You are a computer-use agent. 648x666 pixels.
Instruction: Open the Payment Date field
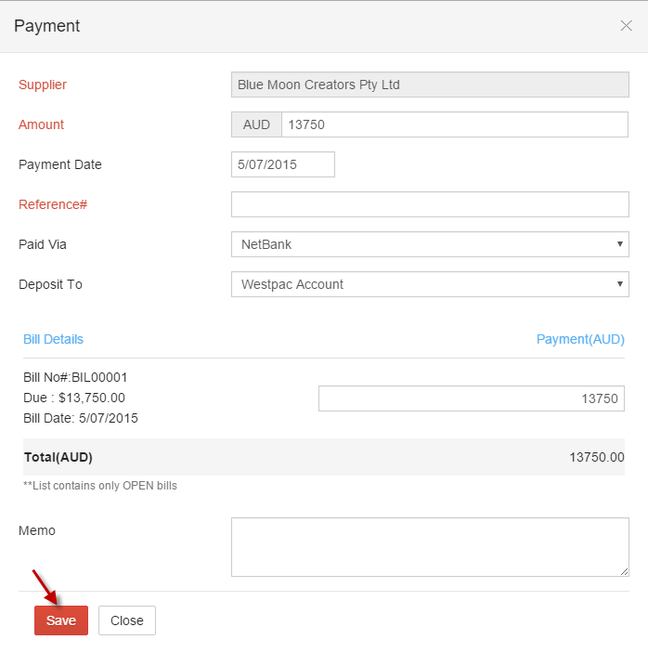(x=283, y=164)
